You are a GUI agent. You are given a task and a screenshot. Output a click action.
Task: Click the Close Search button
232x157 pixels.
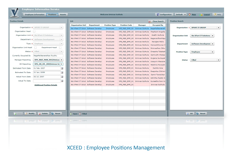pyautogui.click(x=157, y=21)
